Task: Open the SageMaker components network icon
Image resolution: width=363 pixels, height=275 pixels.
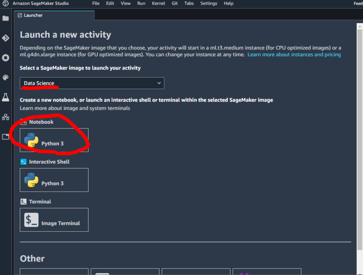Action: [5, 117]
